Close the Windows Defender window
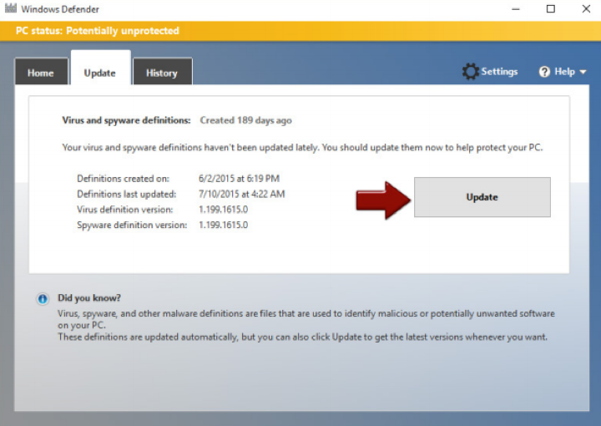 click(x=586, y=9)
